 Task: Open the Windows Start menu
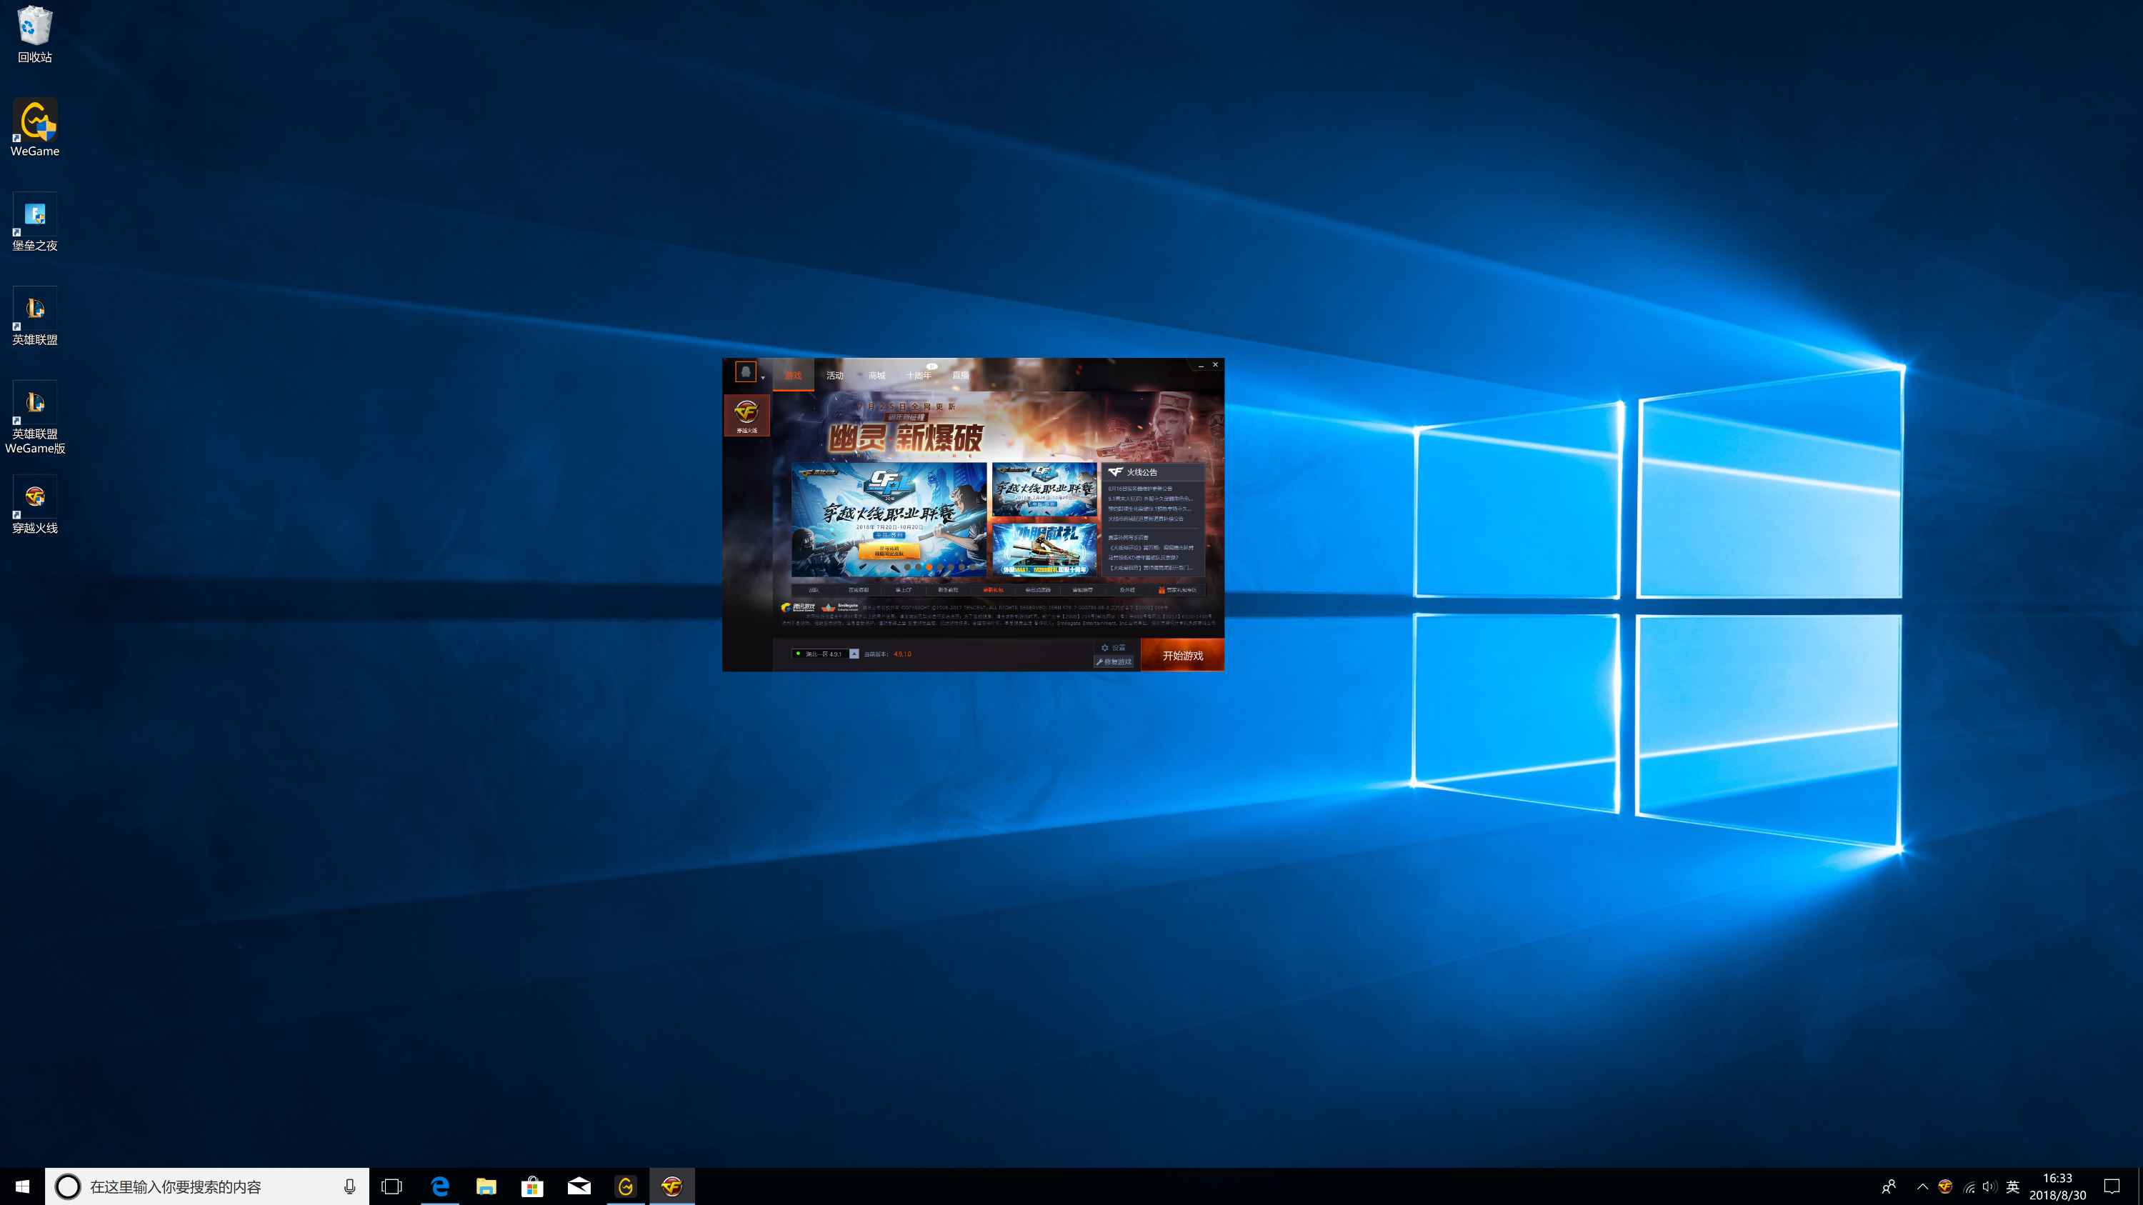[22, 1186]
